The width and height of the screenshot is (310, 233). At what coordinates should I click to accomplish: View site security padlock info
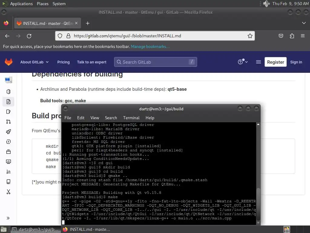click(x=68, y=36)
